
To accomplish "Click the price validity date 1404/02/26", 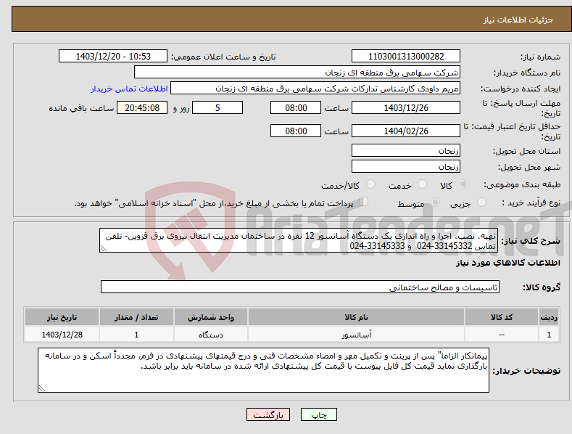I will coord(406,131).
